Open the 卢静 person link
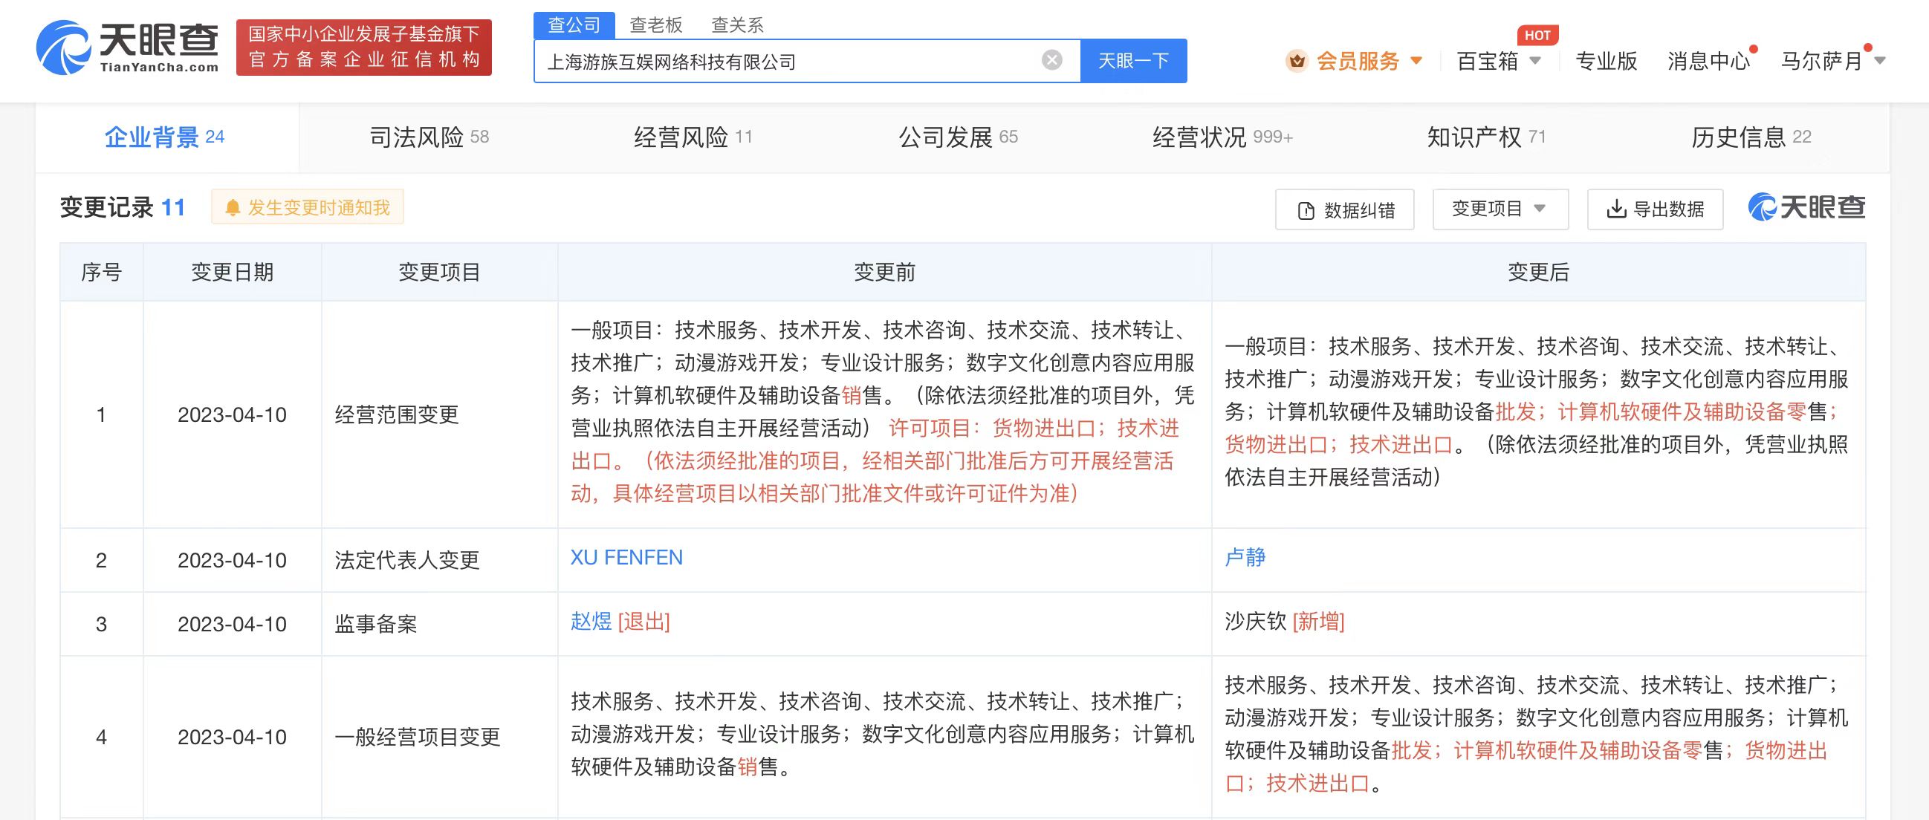 [x=1245, y=557]
